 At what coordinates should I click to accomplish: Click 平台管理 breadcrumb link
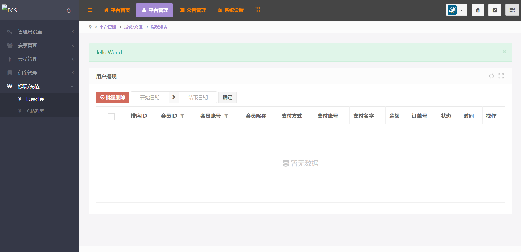pos(108,27)
